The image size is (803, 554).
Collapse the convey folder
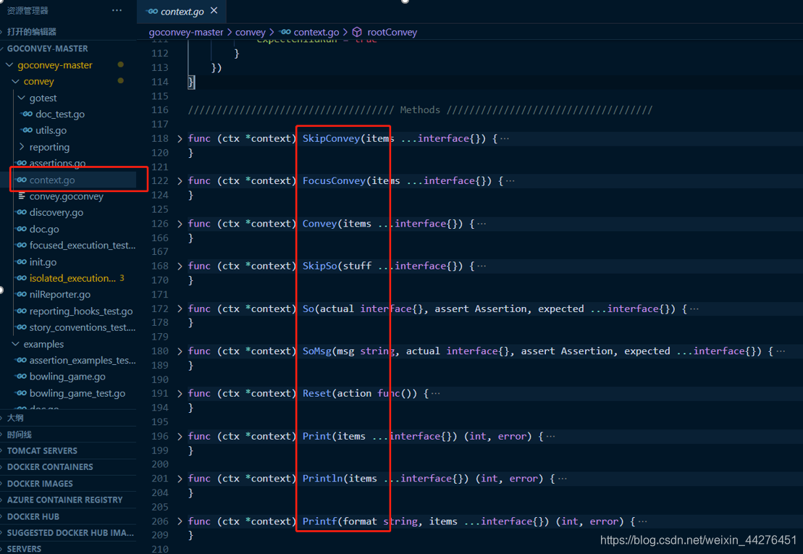point(38,81)
